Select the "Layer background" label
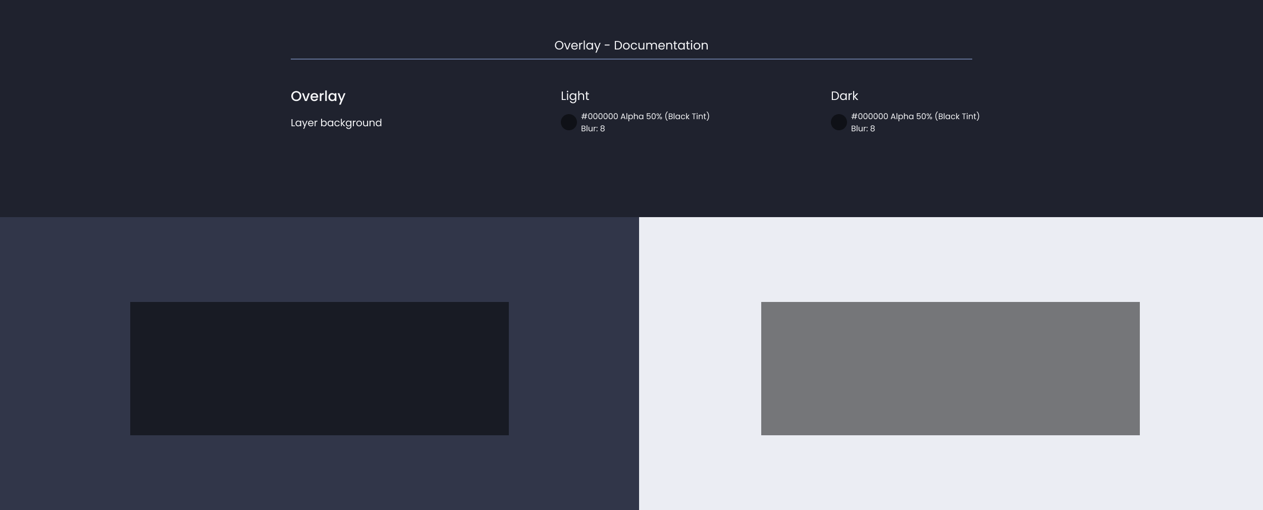This screenshot has width=1263, height=510. (x=336, y=123)
